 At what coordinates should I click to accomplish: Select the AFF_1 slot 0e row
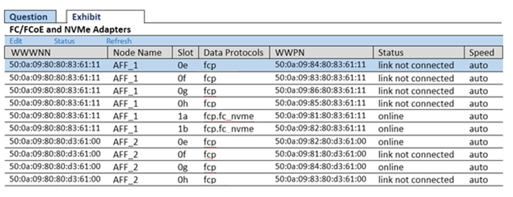254,65
